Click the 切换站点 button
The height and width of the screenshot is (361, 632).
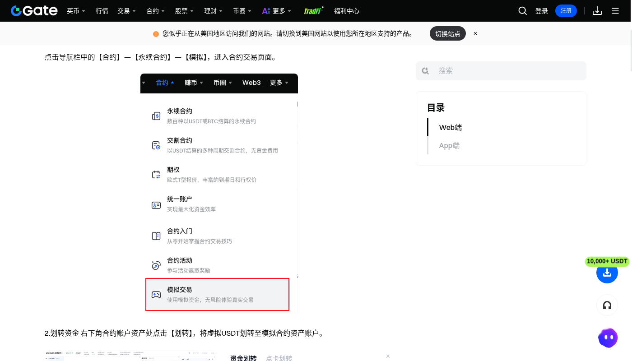click(448, 33)
